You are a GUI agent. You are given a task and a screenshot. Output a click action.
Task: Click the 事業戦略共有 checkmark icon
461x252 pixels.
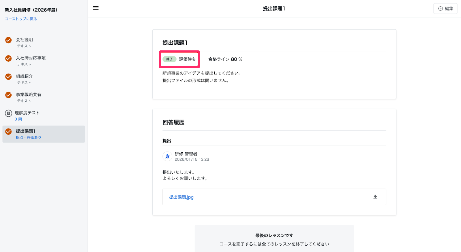(x=9, y=95)
